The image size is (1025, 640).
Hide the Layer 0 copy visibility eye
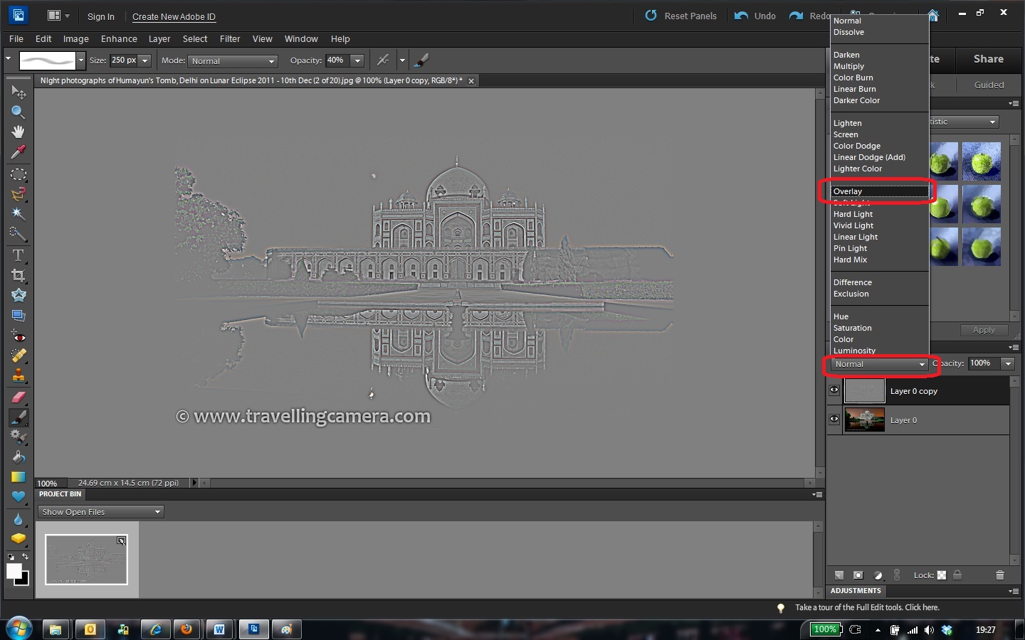point(833,390)
